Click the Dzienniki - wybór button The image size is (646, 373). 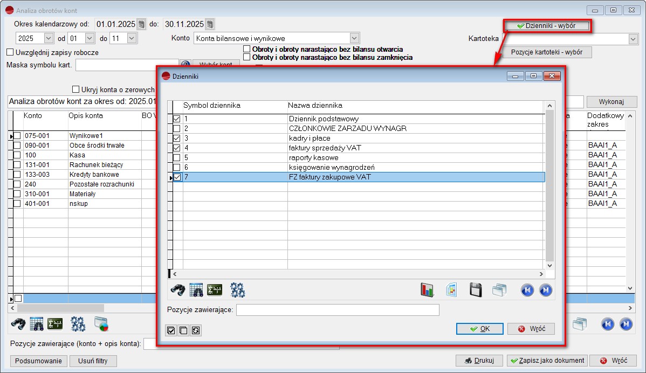(547, 26)
